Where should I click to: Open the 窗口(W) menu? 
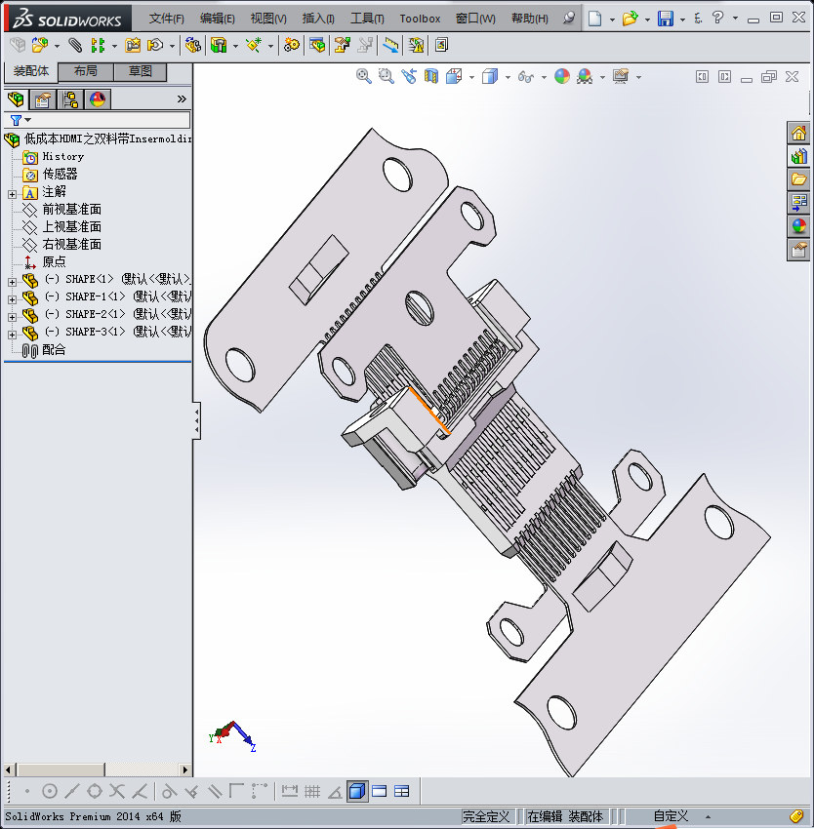pos(475,19)
